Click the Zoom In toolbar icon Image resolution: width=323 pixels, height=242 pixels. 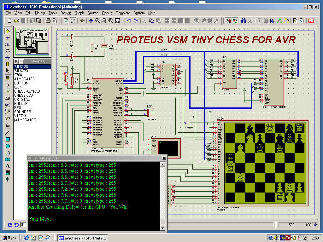(97, 21)
